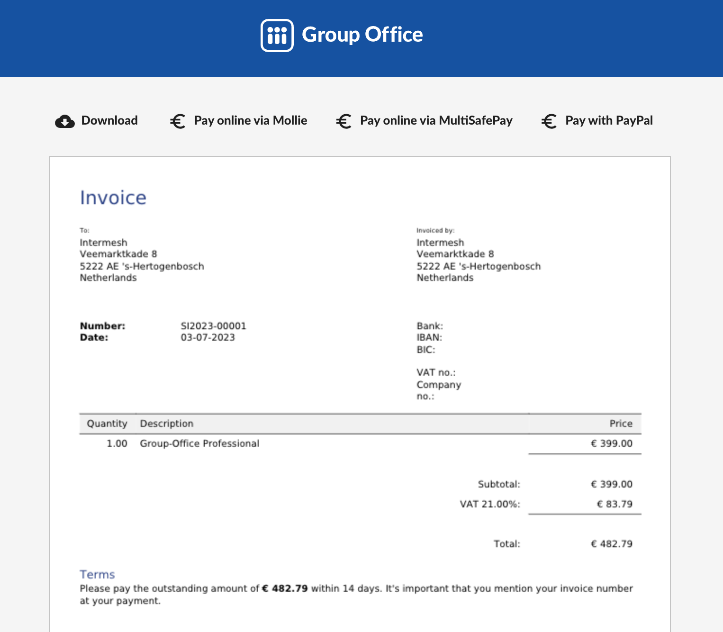The height and width of the screenshot is (632, 723).
Task: Click the Invoiced by: label
Action: click(435, 230)
